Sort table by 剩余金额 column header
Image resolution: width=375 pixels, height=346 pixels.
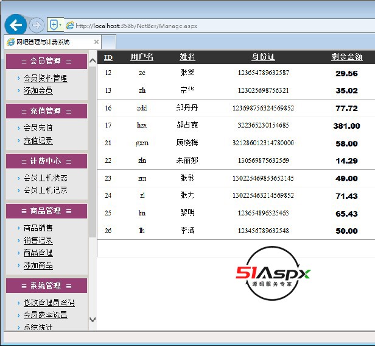346,57
